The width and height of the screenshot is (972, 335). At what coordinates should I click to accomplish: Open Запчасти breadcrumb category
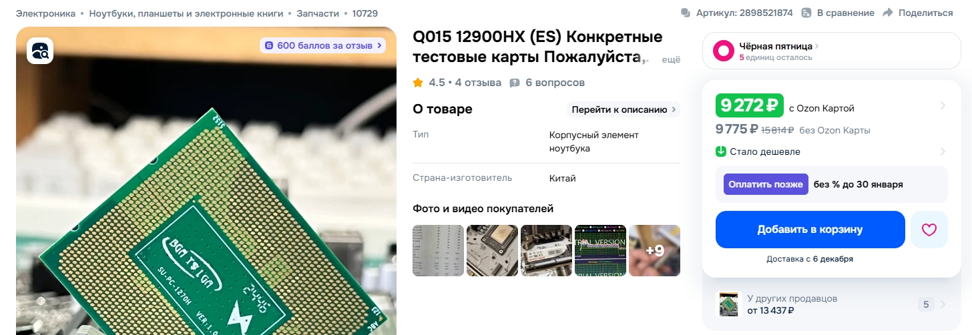point(317,13)
